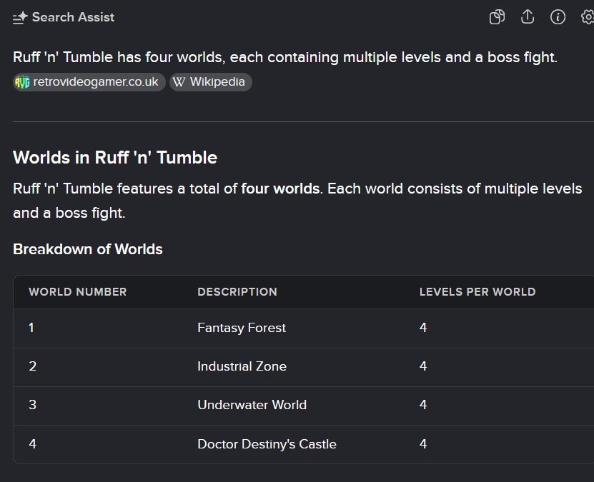The image size is (594, 482).
Task: Copy the answer with the copy icon
Action: (497, 17)
